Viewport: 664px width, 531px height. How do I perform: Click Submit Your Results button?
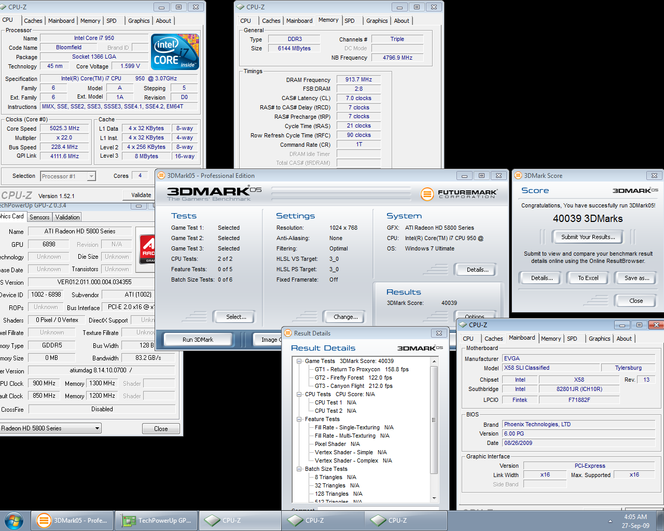pyautogui.click(x=588, y=237)
